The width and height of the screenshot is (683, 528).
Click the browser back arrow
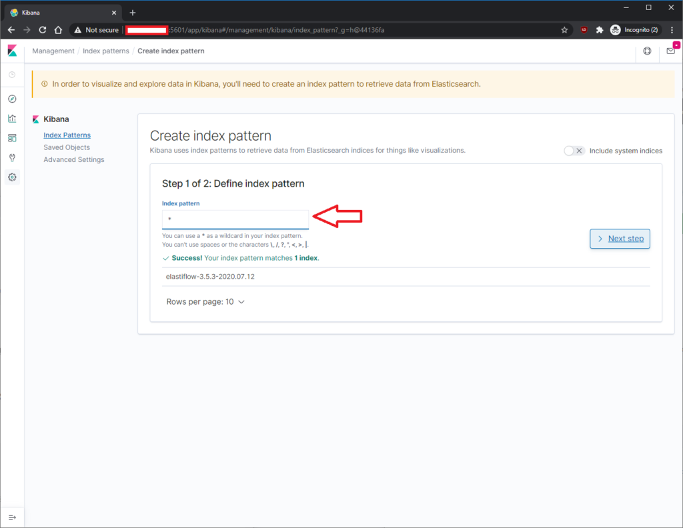click(11, 30)
